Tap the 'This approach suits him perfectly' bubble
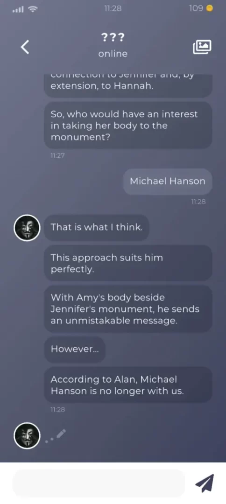Viewport: 226px width, 504px height. 128,263
